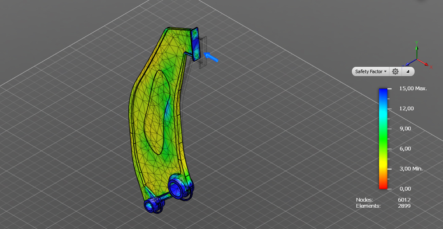Click the blue loaded tab face at top

click(x=196, y=44)
